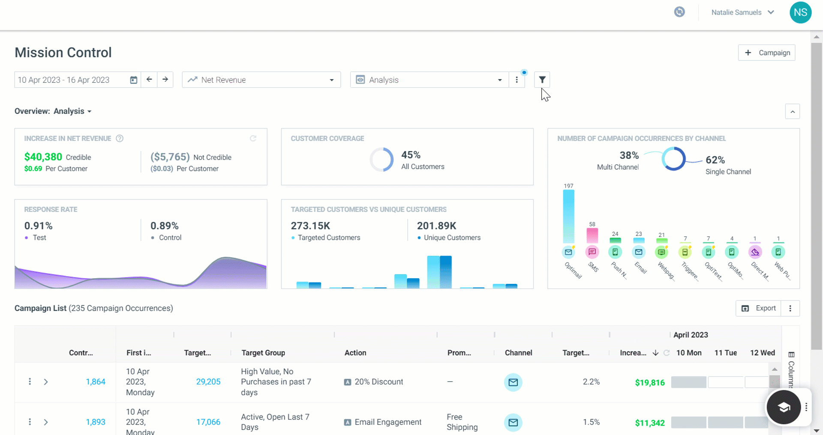Open the Natalie Samuels account menu
This screenshot has height=435, width=823.
tap(742, 12)
